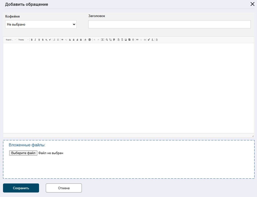Click the Отмена button
Image resolution: width=257 pixels, height=197 pixels.
[x=64, y=188]
